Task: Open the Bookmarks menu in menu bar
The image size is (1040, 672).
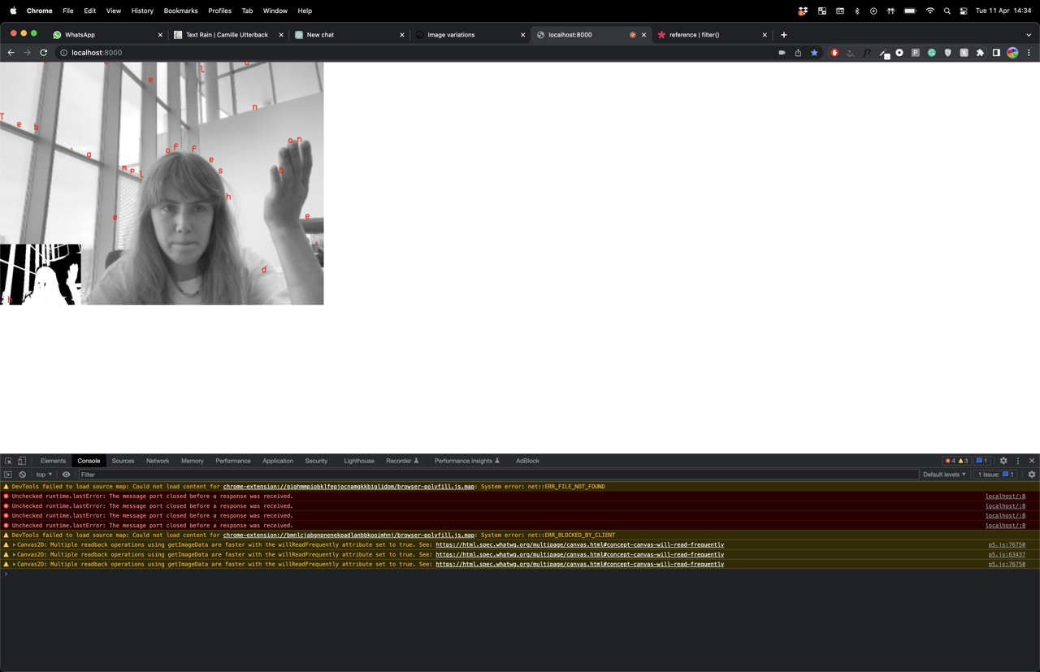Action: (x=180, y=11)
